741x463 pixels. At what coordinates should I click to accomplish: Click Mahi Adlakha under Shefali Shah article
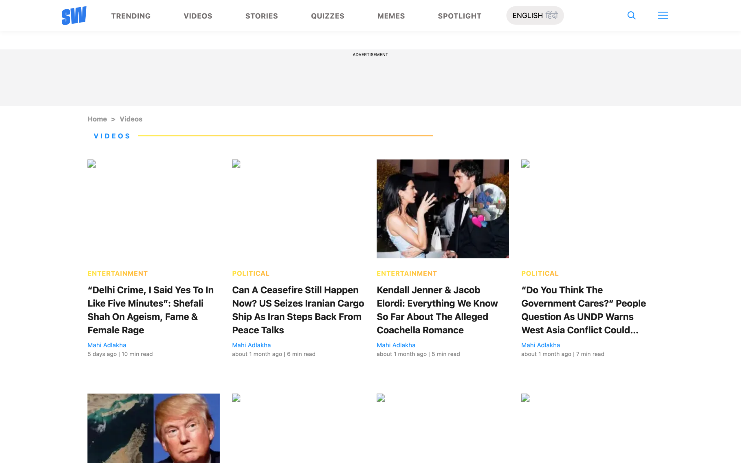point(107,345)
